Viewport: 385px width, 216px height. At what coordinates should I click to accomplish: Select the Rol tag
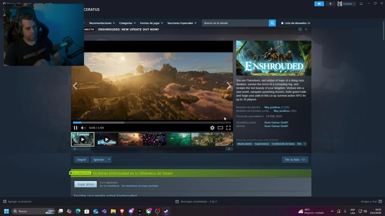click(x=299, y=144)
